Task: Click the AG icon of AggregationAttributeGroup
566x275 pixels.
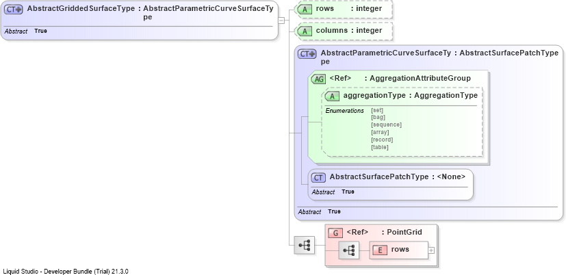Action: pos(318,79)
